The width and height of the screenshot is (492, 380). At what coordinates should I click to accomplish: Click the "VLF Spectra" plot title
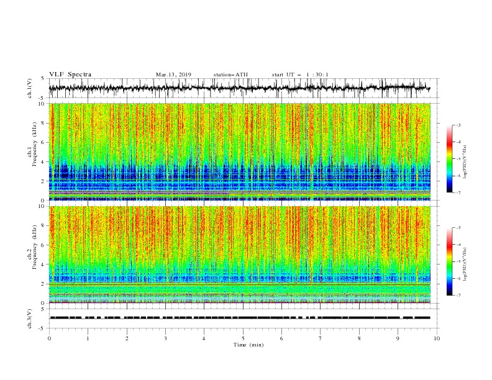point(70,75)
